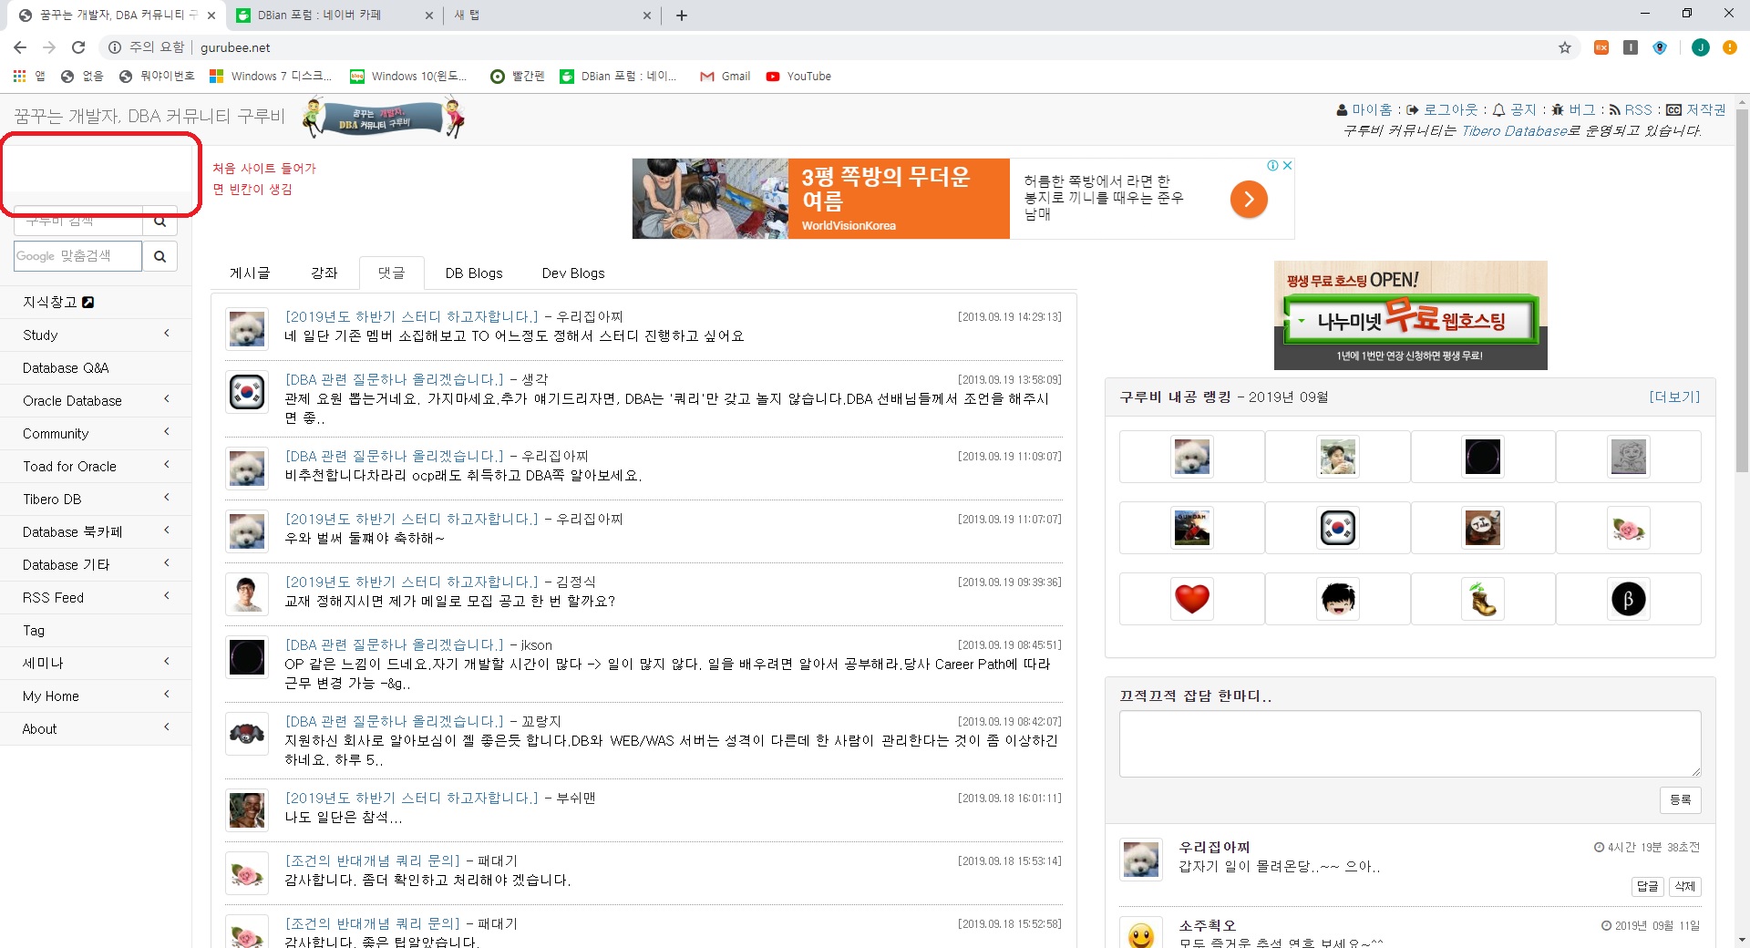Open the YouTube bookmark
The image size is (1750, 948).
[x=798, y=77]
